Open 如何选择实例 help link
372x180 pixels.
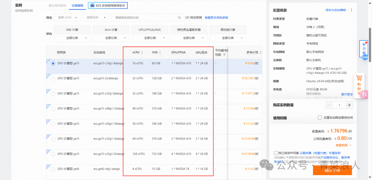(x=24, y=11)
